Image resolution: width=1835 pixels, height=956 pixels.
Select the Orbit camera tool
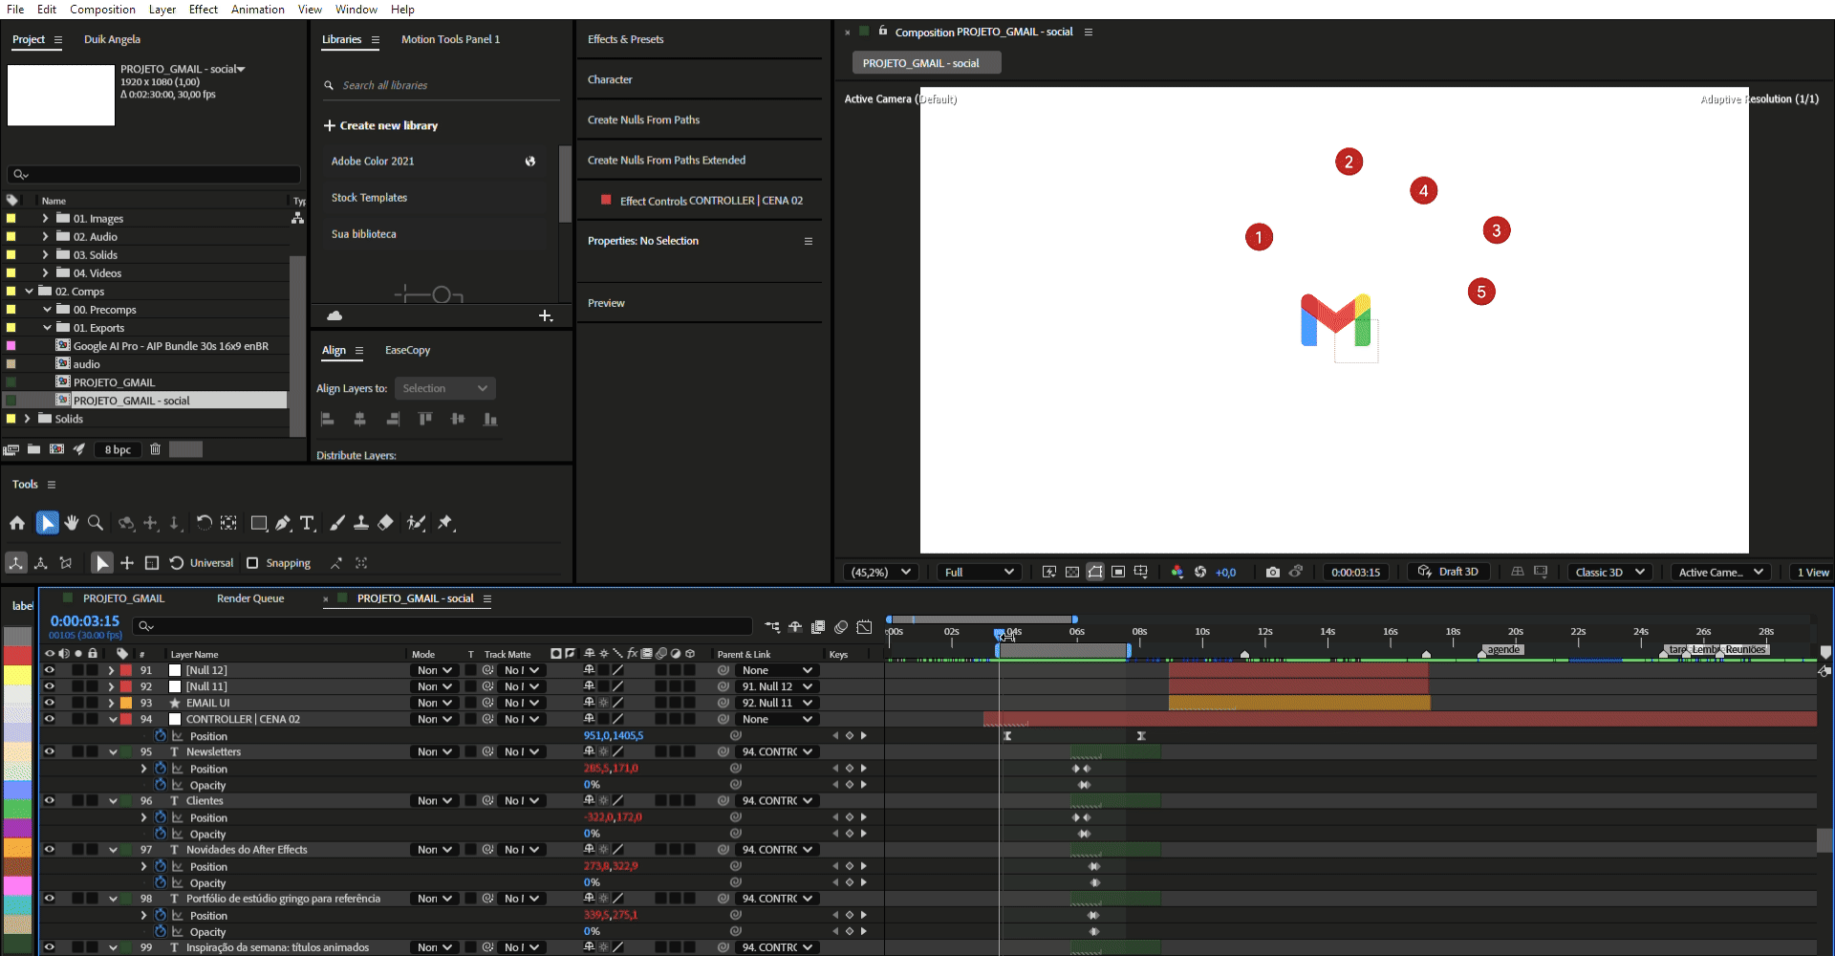(x=126, y=523)
